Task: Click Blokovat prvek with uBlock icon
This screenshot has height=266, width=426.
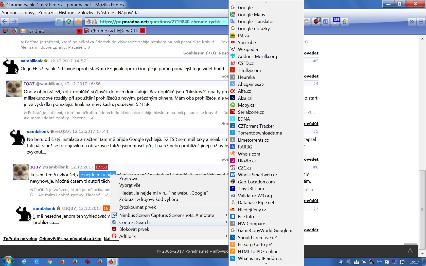Action: [169, 229]
